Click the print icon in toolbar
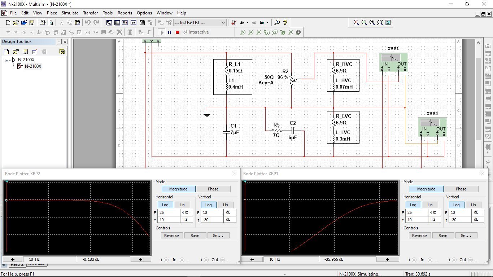Viewport: 493px width, 277px height. click(42, 23)
